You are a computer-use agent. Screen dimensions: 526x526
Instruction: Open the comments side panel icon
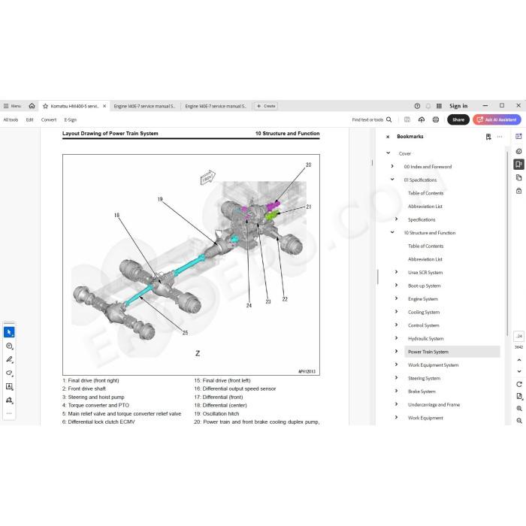(x=518, y=151)
